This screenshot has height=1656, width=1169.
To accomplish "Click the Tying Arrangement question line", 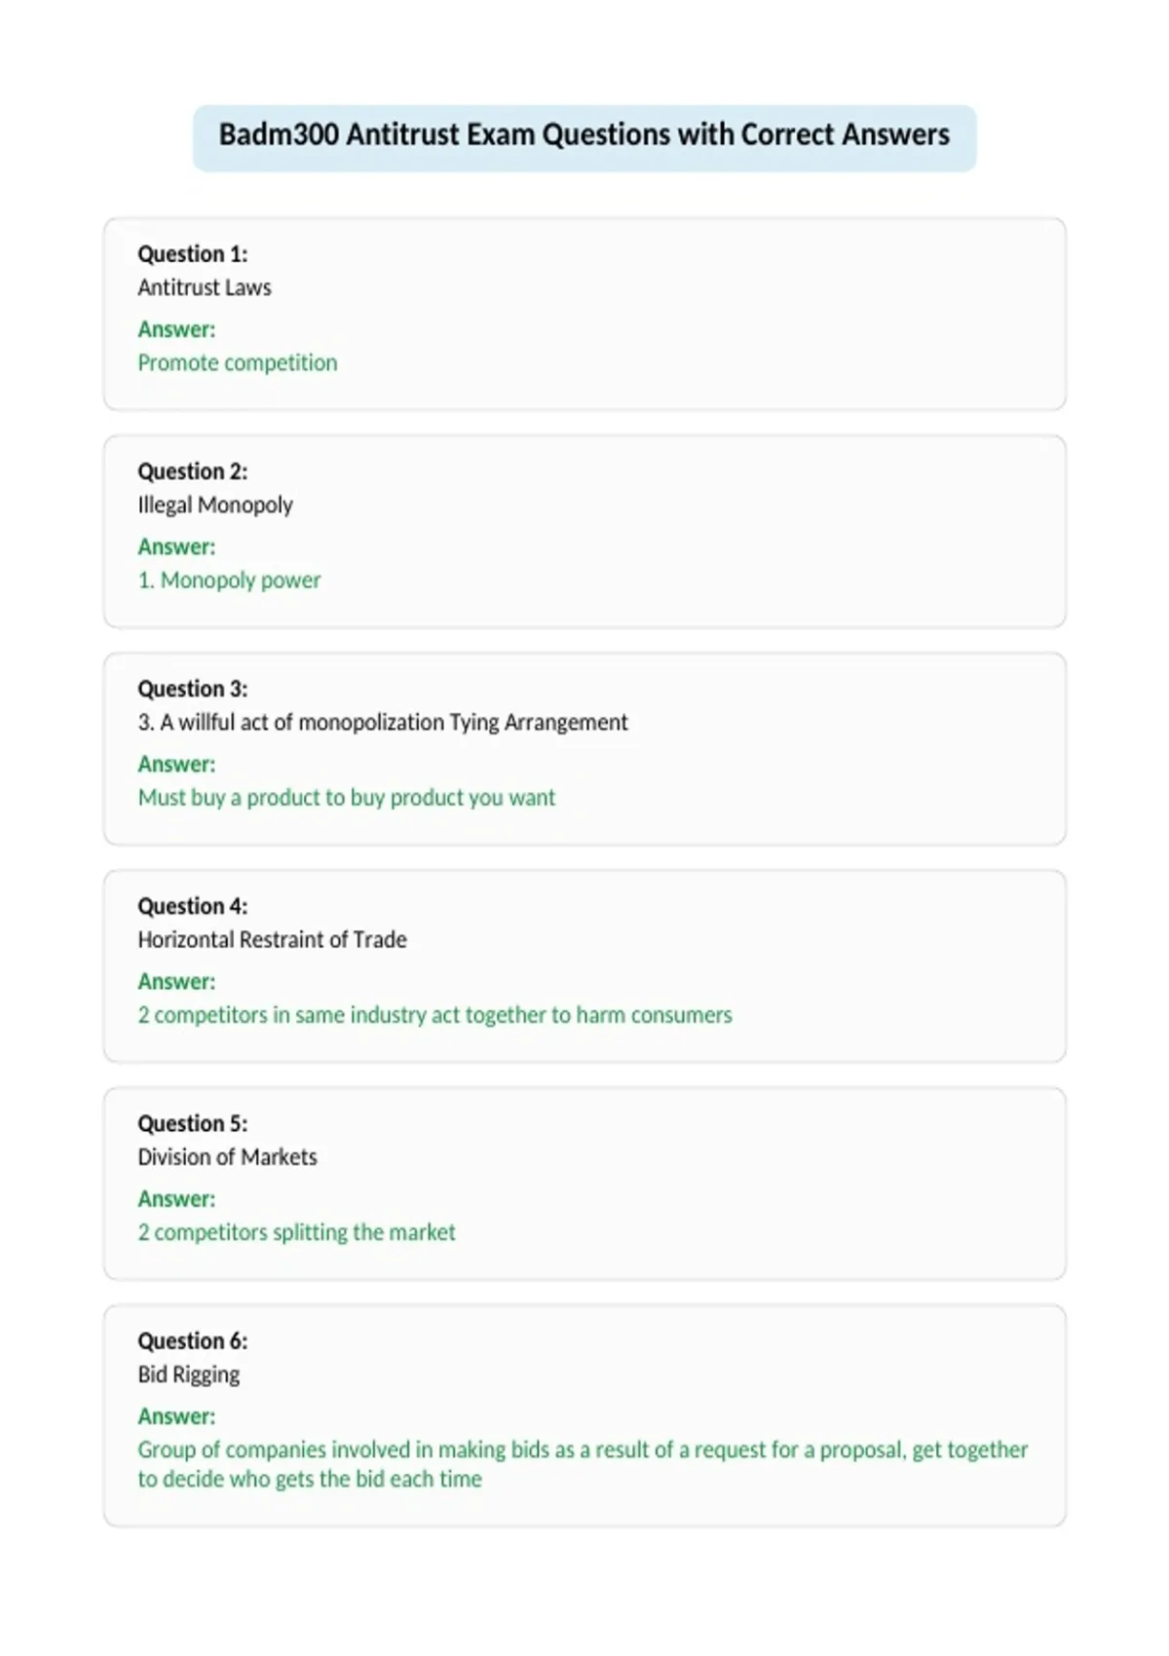I will tap(383, 722).
